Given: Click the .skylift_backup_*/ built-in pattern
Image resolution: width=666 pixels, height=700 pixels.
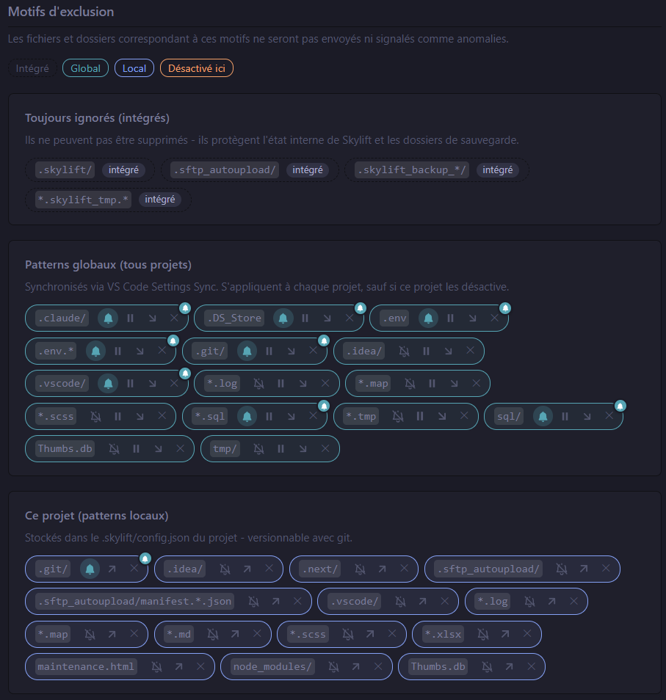Looking at the screenshot, I should (x=436, y=170).
